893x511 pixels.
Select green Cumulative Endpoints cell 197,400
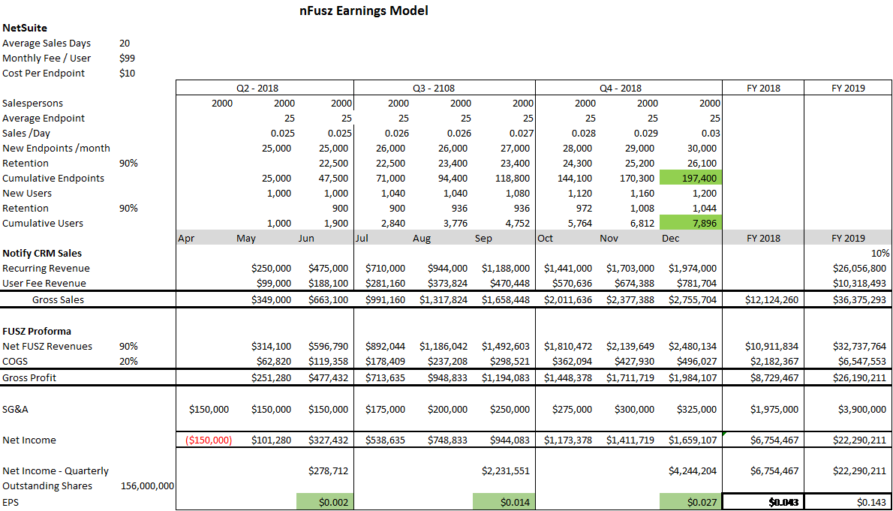690,178
